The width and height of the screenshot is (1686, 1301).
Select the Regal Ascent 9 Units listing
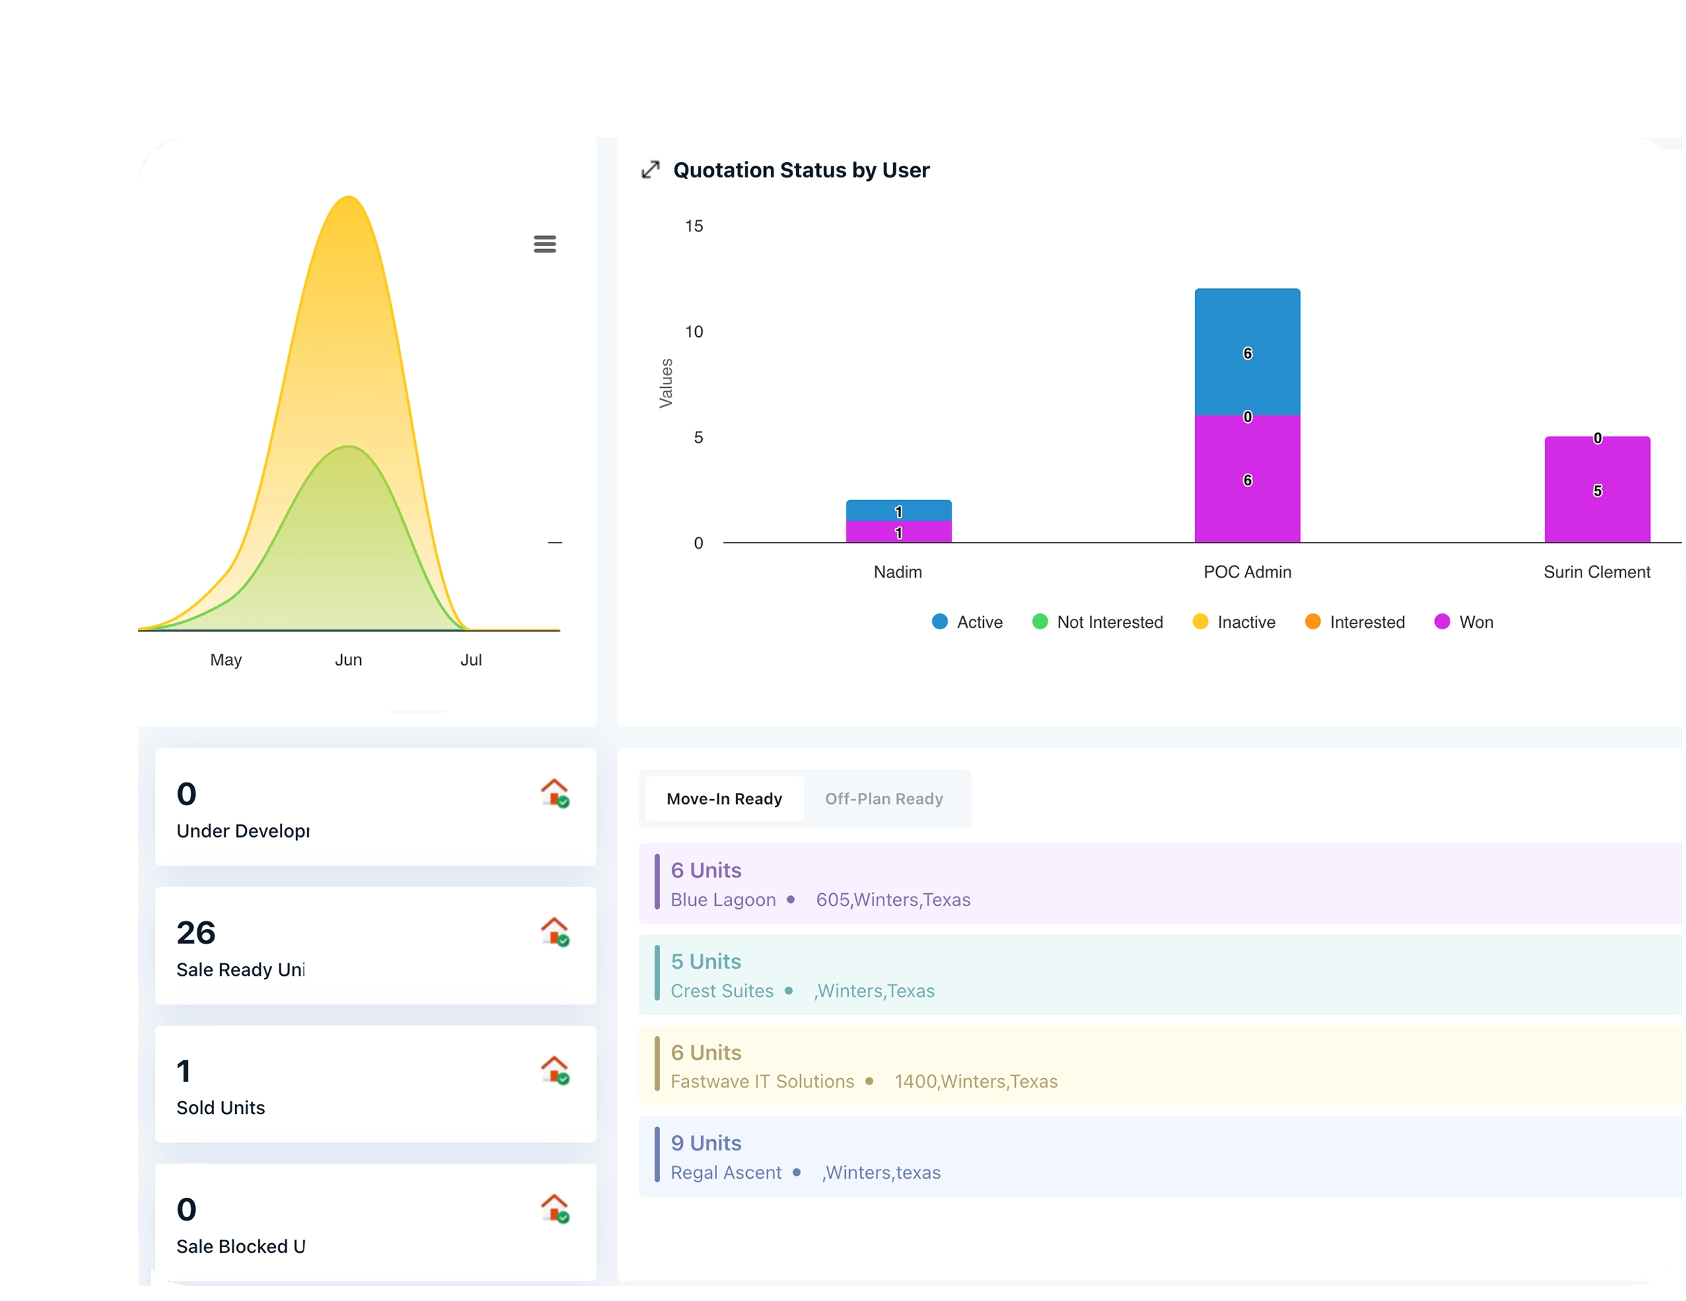point(1158,1156)
